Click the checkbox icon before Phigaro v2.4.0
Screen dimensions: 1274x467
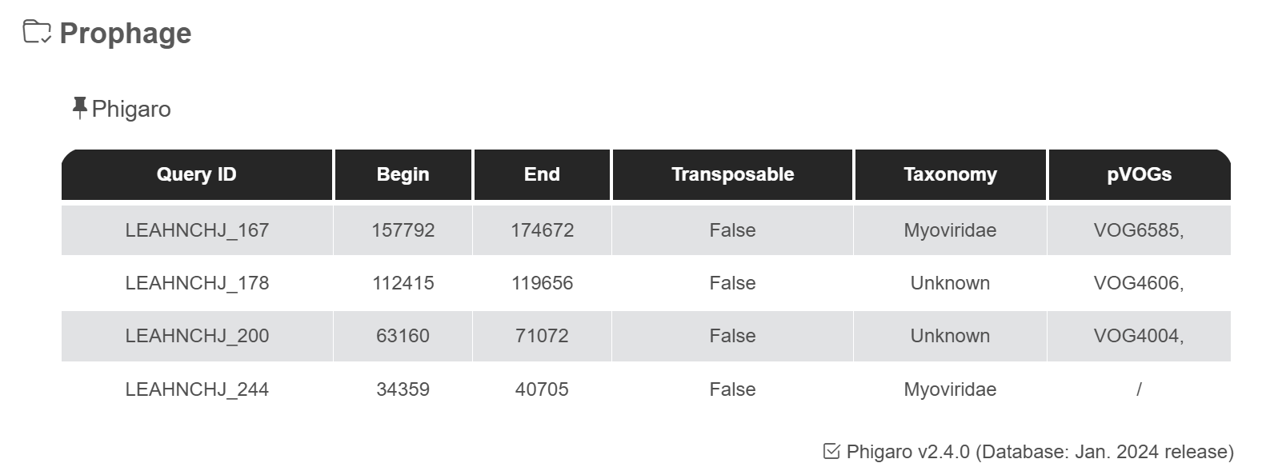point(831,452)
